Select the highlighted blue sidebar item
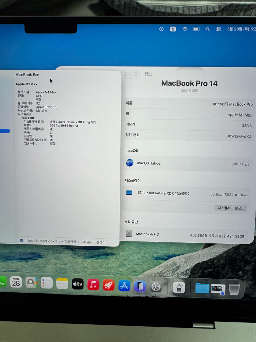The height and width of the screenshot is (342, 256). 5,131
